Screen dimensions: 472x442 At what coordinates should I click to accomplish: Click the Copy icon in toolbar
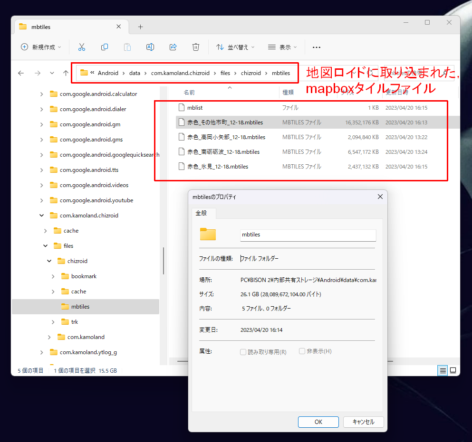click(105, 47)
